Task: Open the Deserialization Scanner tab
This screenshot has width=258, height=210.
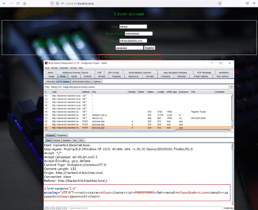Action: click(140, 72)
